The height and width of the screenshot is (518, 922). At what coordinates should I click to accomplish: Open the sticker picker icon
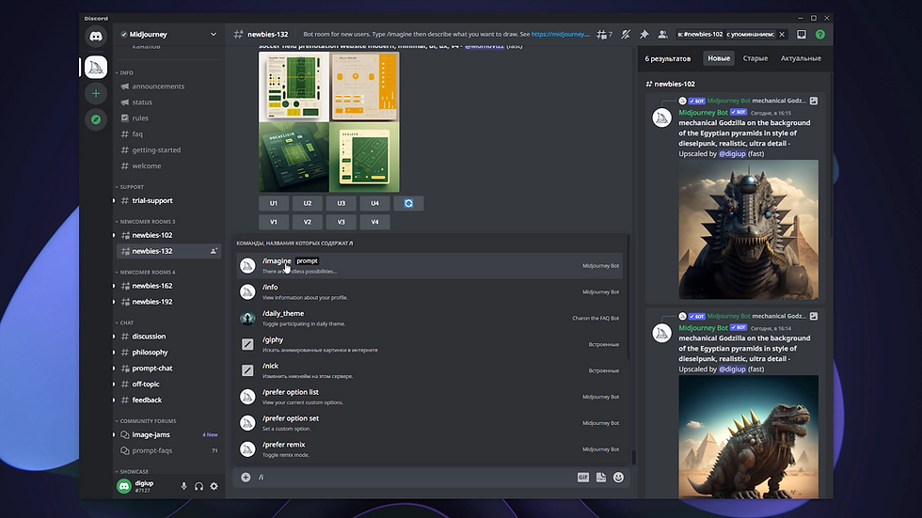pyautogui.click(x=601, y=478)
